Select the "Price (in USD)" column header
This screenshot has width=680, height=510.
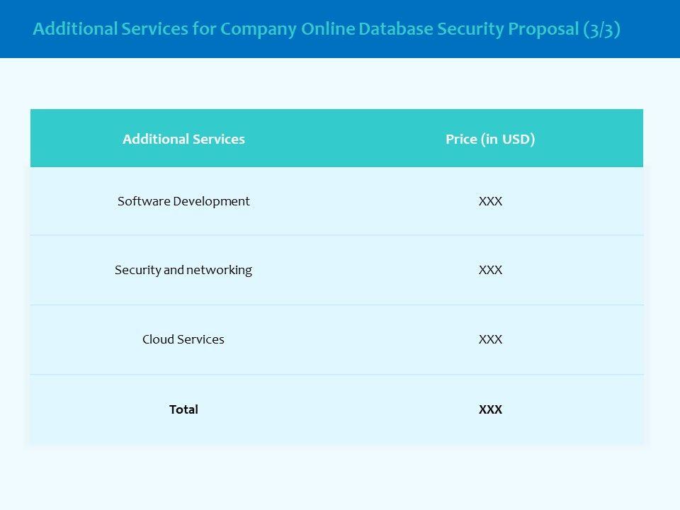click(x=490, y=139)
